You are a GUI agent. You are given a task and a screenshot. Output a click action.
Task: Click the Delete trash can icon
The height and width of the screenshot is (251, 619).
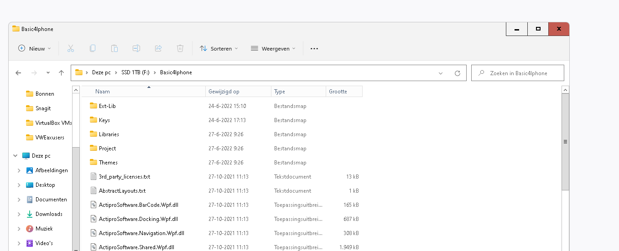(x=180, y=48)
